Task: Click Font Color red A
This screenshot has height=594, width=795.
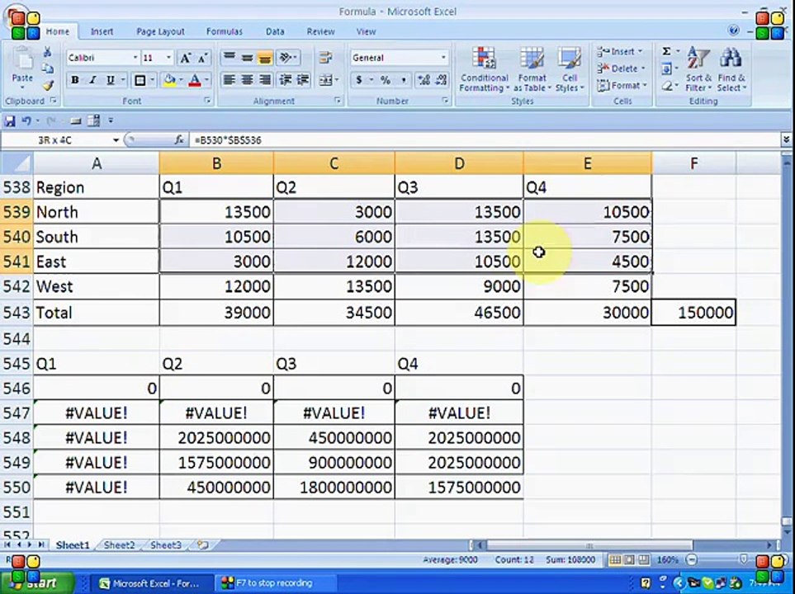Action: pos(195,80)
